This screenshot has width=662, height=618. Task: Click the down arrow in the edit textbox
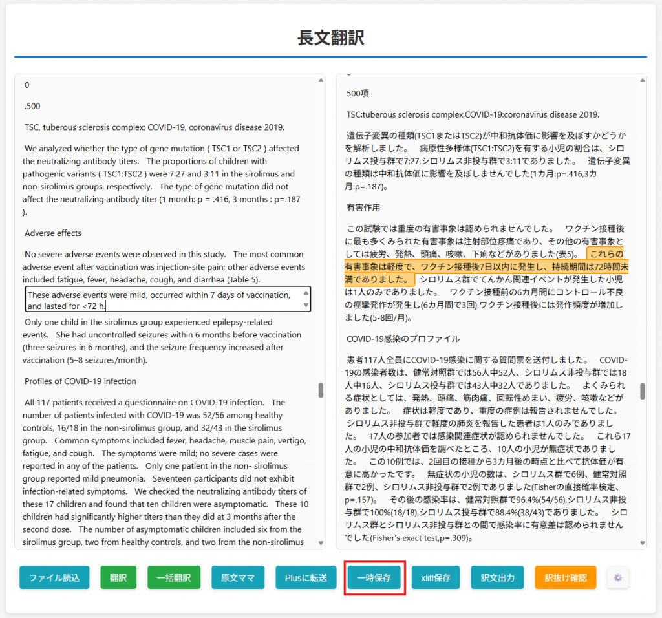(x=306, y=306)
